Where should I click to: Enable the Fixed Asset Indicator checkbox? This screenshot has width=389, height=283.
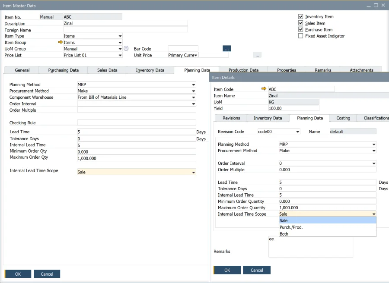click(x=301, y=36)
